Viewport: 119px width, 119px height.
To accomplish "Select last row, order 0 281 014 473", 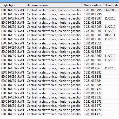I will click(60, 114).
